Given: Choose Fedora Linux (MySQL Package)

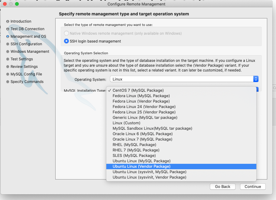Looking at the screenshot, I should [x=181, y=96].
